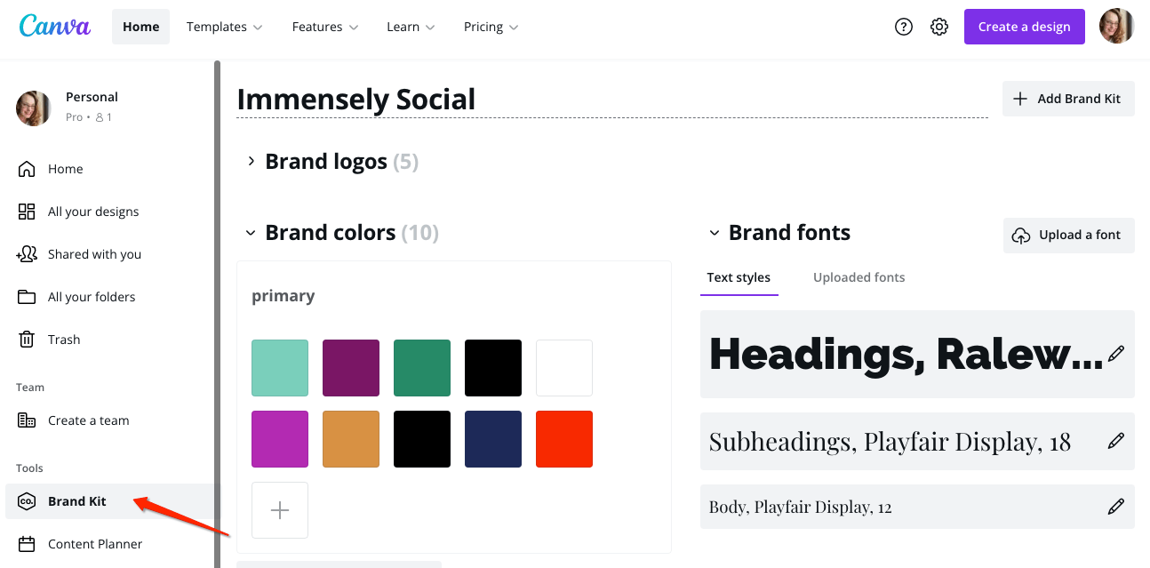Expand the Brand logos section
This screenshot has width=1150, height=568.
[x=251, y=161]
